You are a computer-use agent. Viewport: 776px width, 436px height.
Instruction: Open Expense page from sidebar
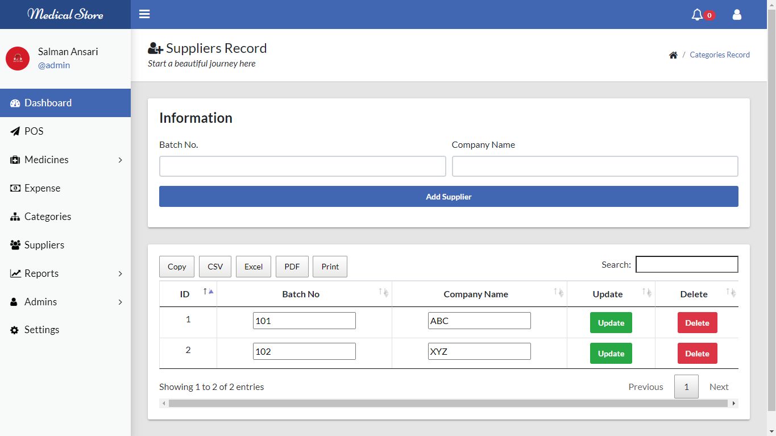[x=42, y=188]
